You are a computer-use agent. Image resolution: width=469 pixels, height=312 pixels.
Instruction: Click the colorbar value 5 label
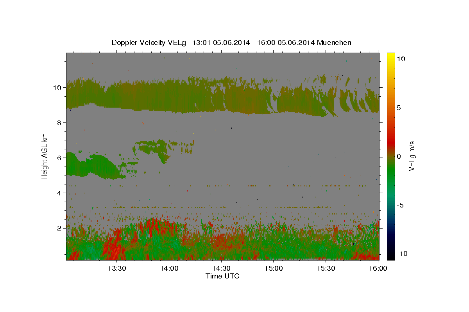[399, 107]
